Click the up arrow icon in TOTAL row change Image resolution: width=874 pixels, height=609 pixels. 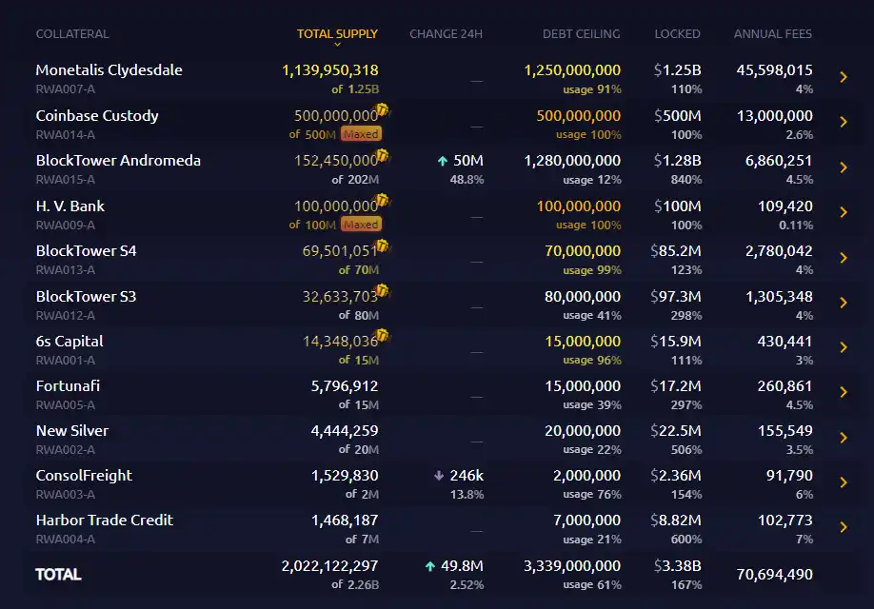[429, 566]
